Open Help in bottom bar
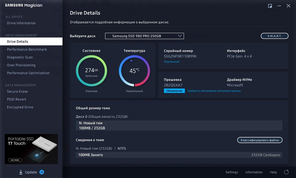Image resolution: width=296 pixels, height=178 pixels. pyautogui.click(x=273, y=172)
